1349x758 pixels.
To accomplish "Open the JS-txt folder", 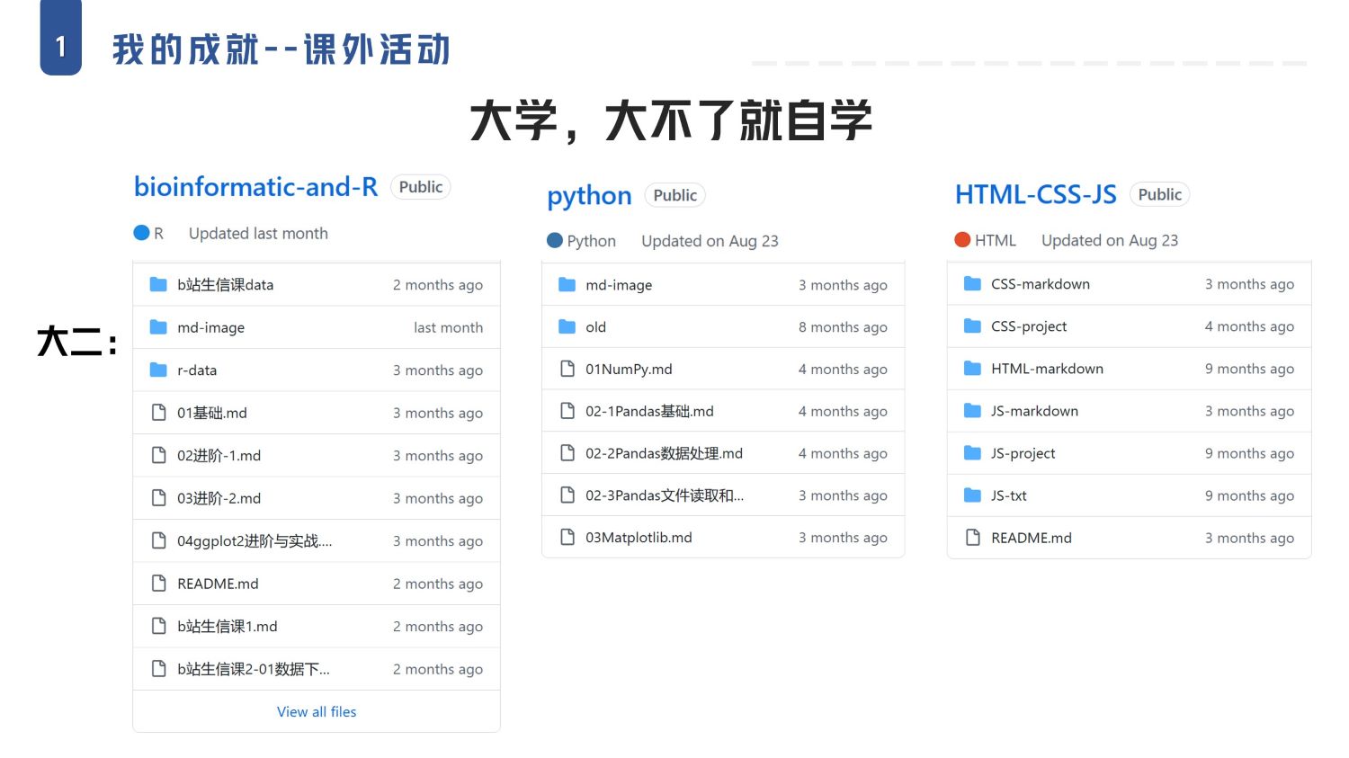I will pyautogui.click(x=1008, y=495).
